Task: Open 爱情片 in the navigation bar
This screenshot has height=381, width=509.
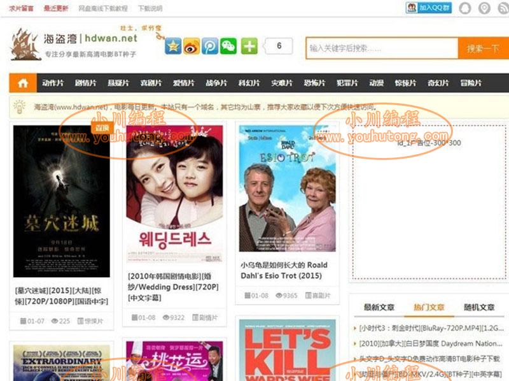Action: 184,83
